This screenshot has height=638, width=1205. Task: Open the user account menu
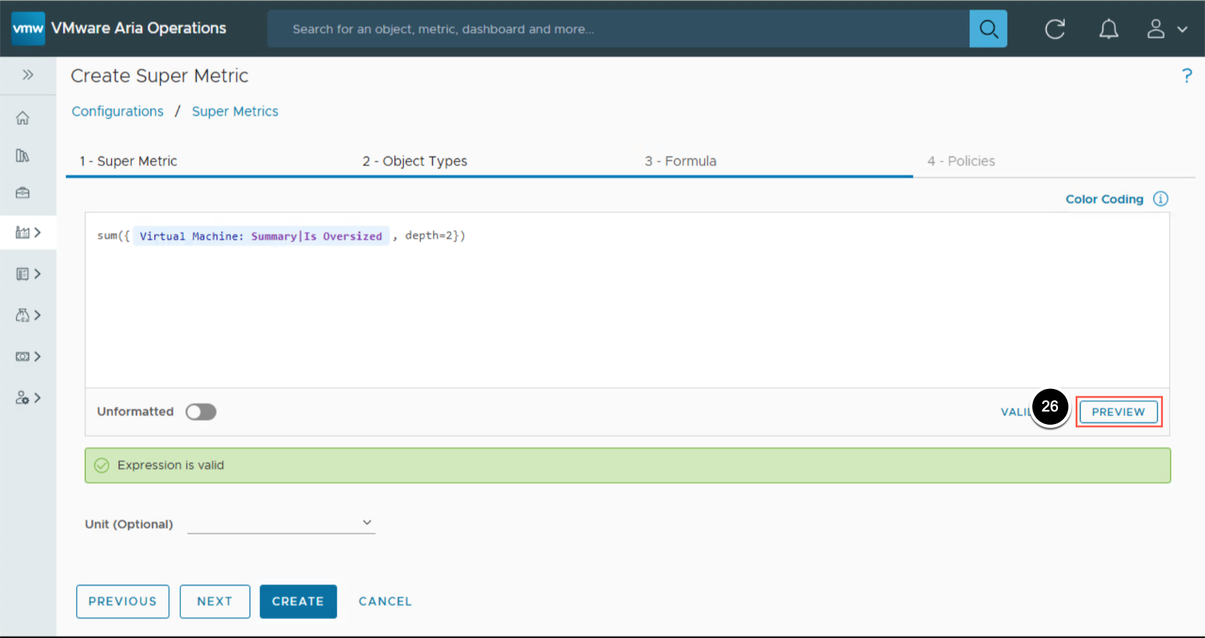1166,29
